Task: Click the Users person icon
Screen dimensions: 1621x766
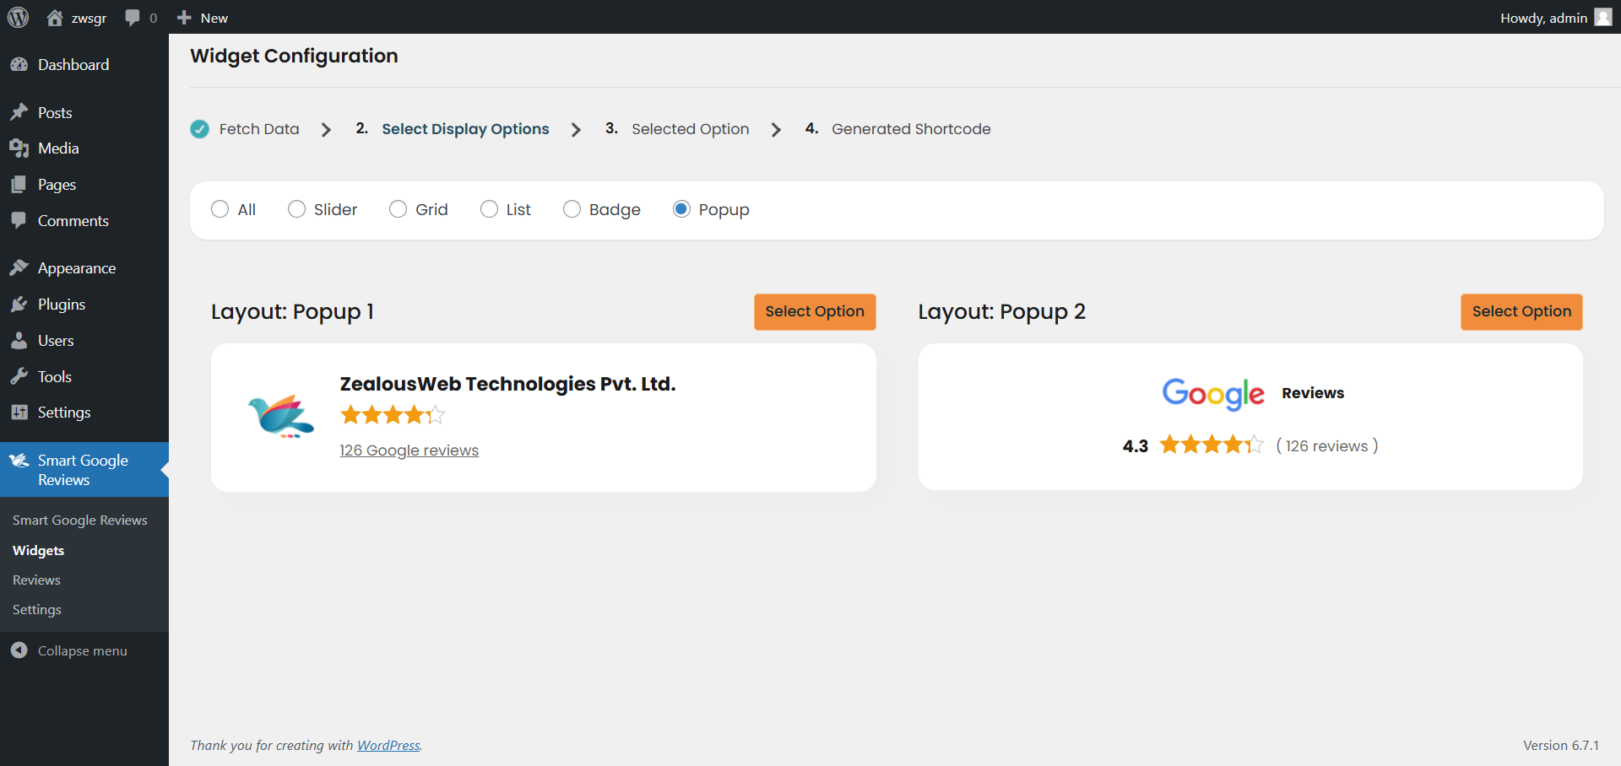Action: point(19,341)
